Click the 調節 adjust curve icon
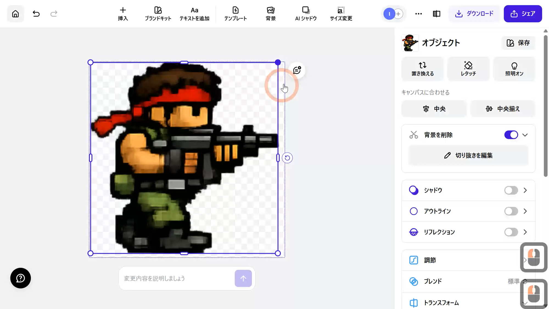This screenshot has width=549, height=309. click(413, 260)
